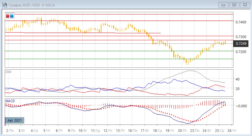The width and height of the screenshot is (252, 136).
Task: Click the 2/Пн date on time axis
Action: click(x=11, y=130)
